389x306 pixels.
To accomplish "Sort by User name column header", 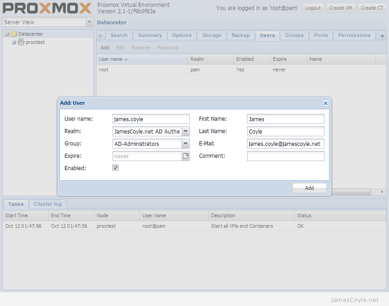I will click(142, 59).
